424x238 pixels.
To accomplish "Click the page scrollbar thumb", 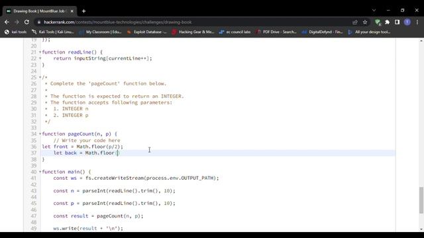I will tap(421, 200).
